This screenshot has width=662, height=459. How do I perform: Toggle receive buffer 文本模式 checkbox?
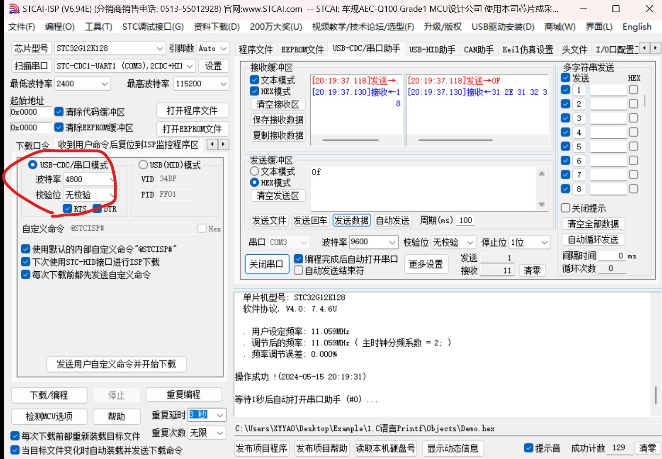255,80
